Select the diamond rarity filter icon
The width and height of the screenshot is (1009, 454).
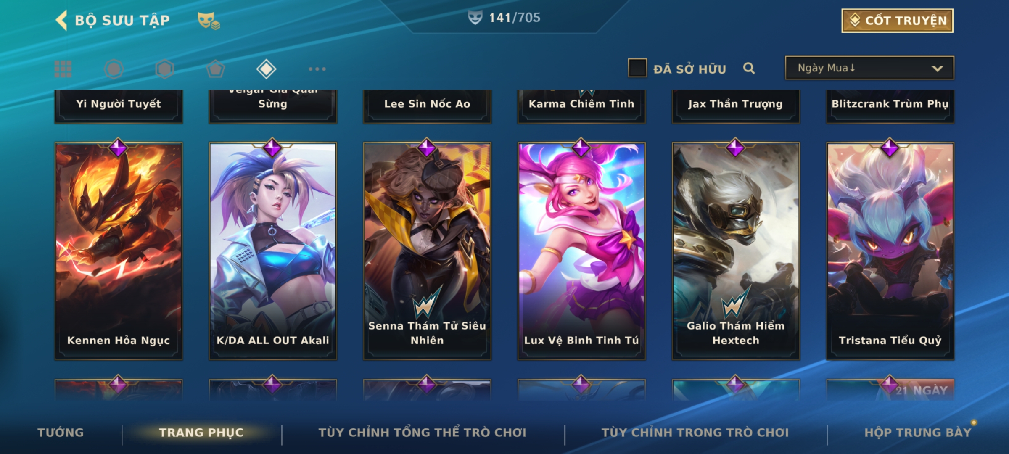(266, 69)
